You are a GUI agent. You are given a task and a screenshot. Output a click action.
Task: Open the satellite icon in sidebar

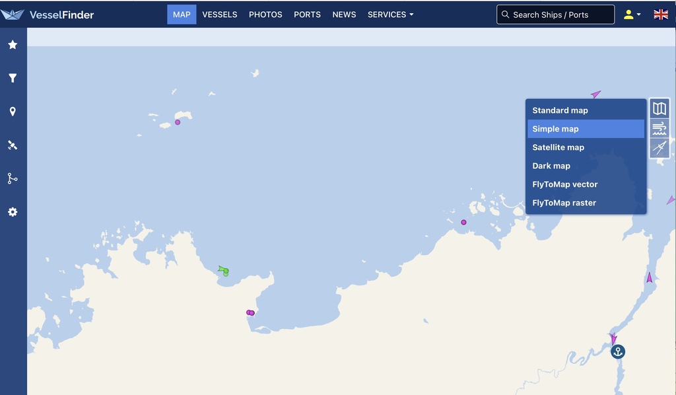click(x=13, y=145)
